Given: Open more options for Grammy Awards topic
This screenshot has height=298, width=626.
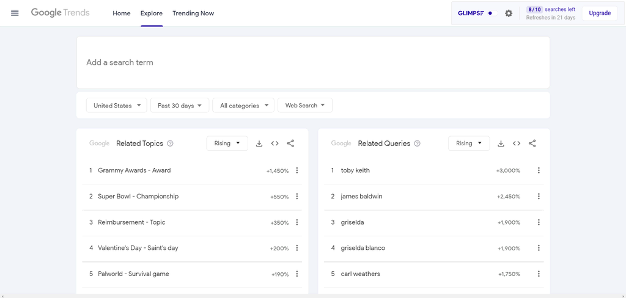Looking at the screenshot, I should click(x=297, y=170).
